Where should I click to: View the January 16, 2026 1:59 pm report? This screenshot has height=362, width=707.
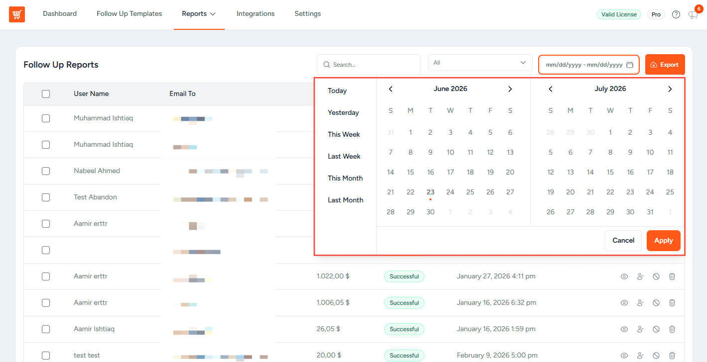624,329
